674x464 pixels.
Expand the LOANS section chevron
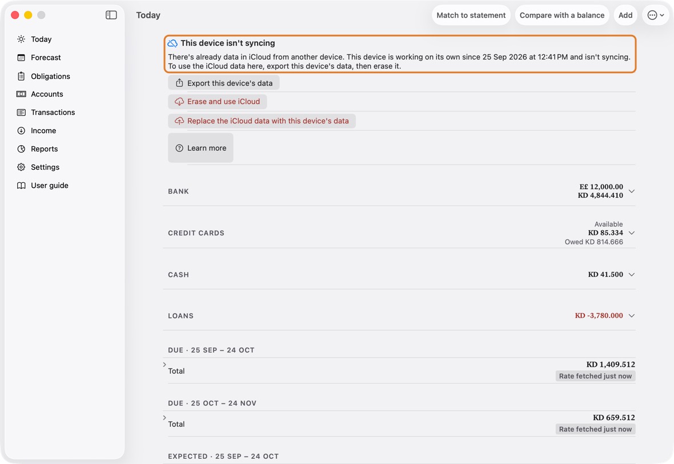point(631,315)
